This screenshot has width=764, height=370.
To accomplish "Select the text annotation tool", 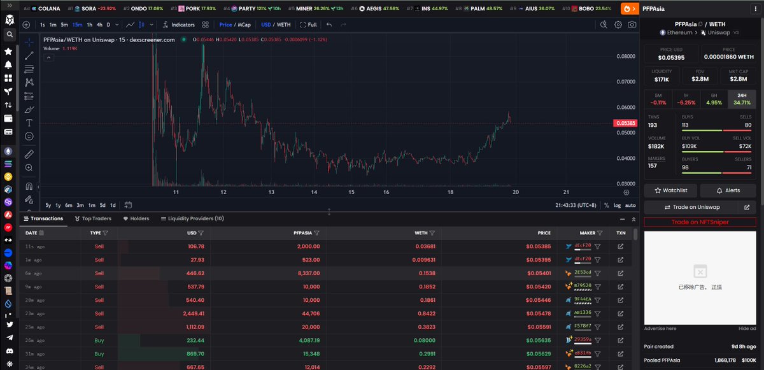I will click(29, 123).
